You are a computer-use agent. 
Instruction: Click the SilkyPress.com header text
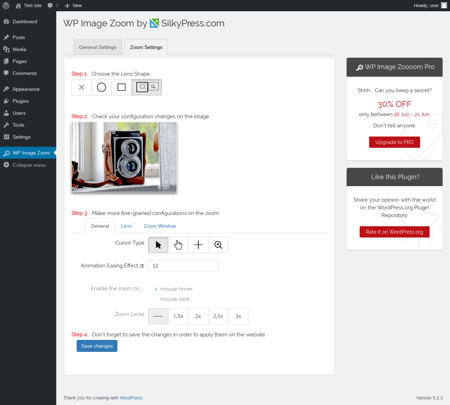coord(193,23)
